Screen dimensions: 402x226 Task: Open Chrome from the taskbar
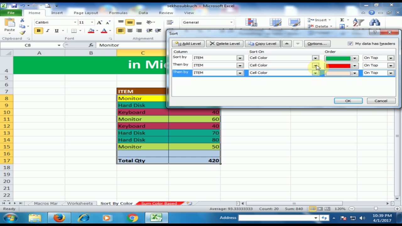point(132,218)
